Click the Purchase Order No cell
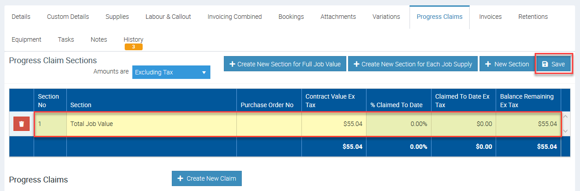The height and width of the screenshot is (191, 580). pos(269,124)
